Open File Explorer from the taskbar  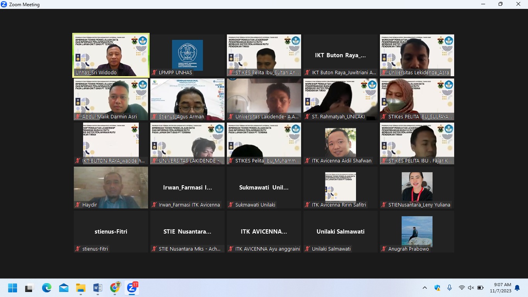point(80,288)
